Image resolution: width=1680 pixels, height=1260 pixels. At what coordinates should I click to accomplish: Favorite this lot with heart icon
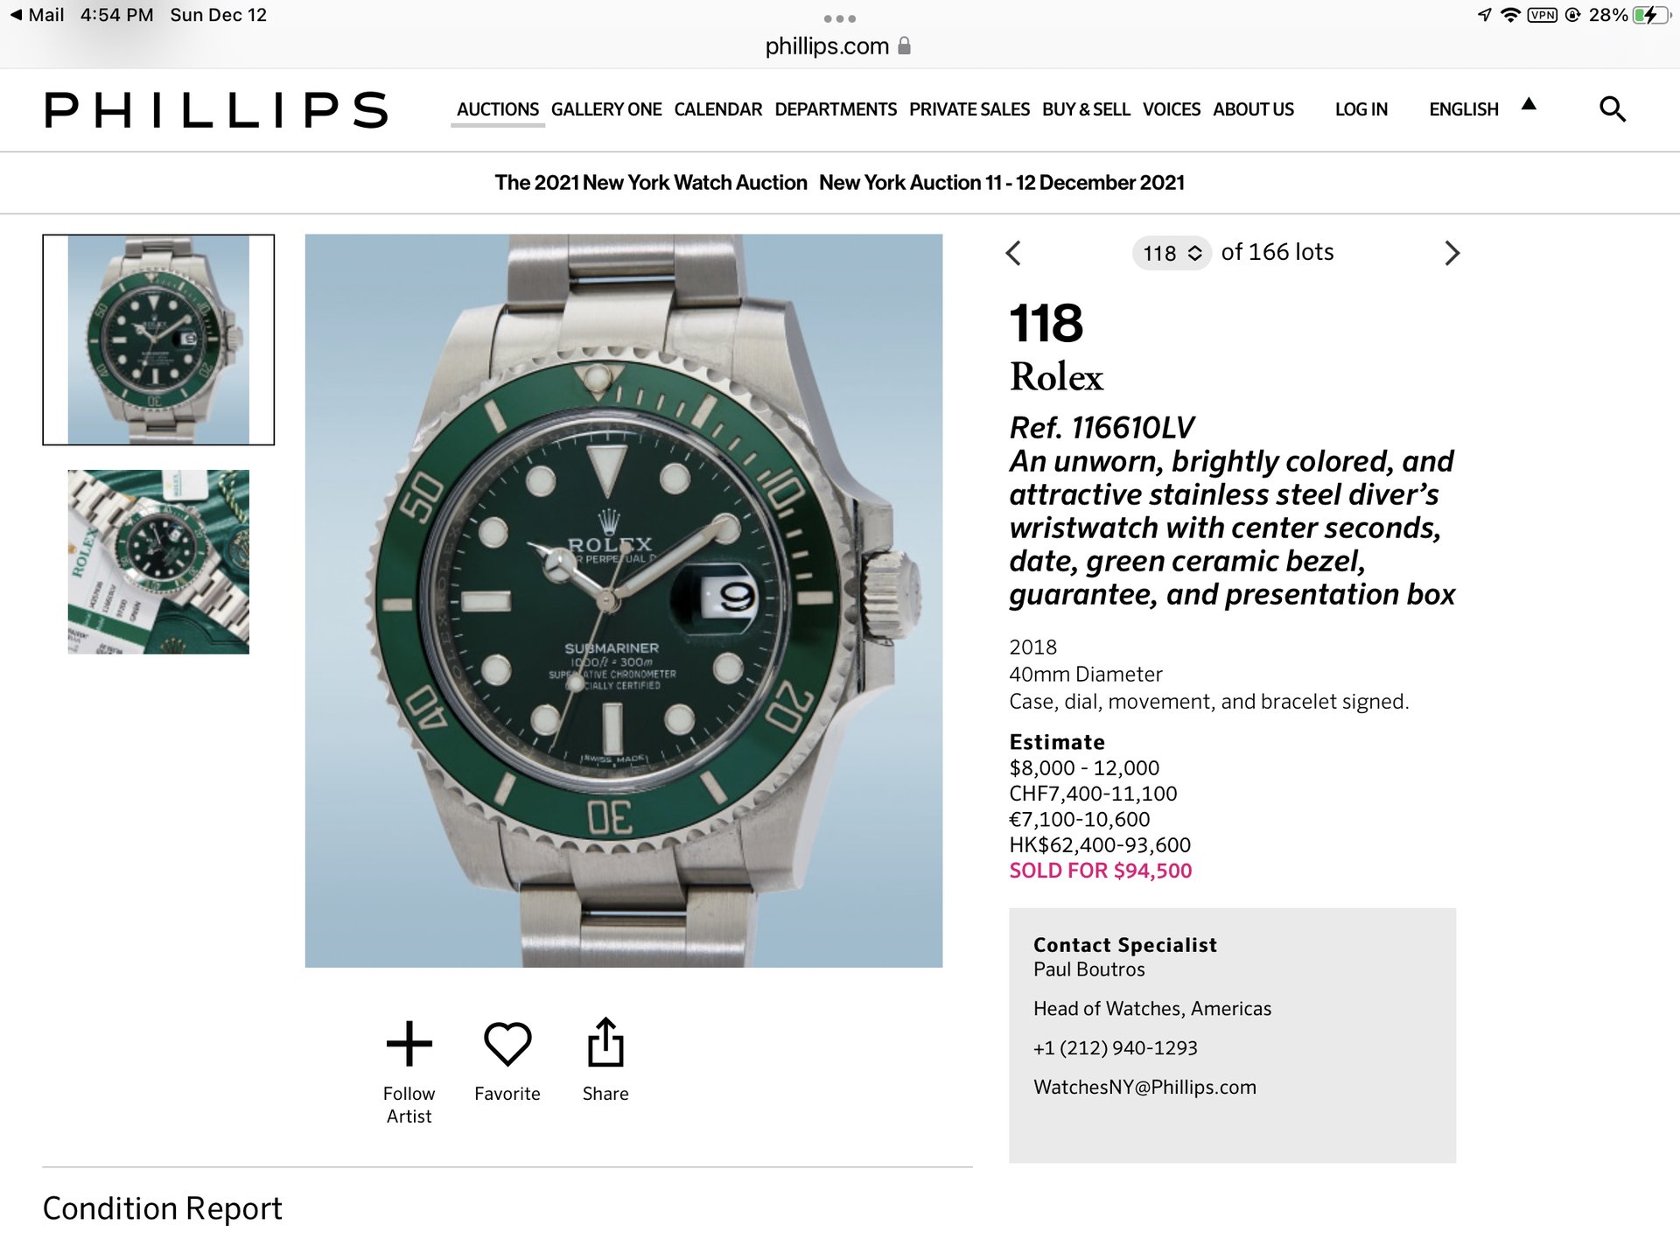click(507, 1044)
